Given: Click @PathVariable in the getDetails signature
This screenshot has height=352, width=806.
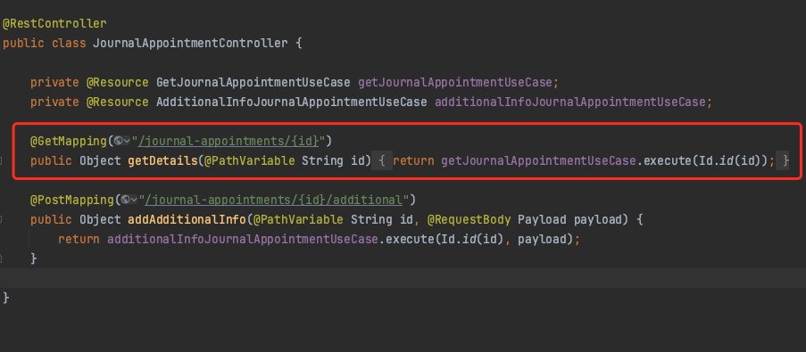Looking at the screenshot, I should point(249,160).
